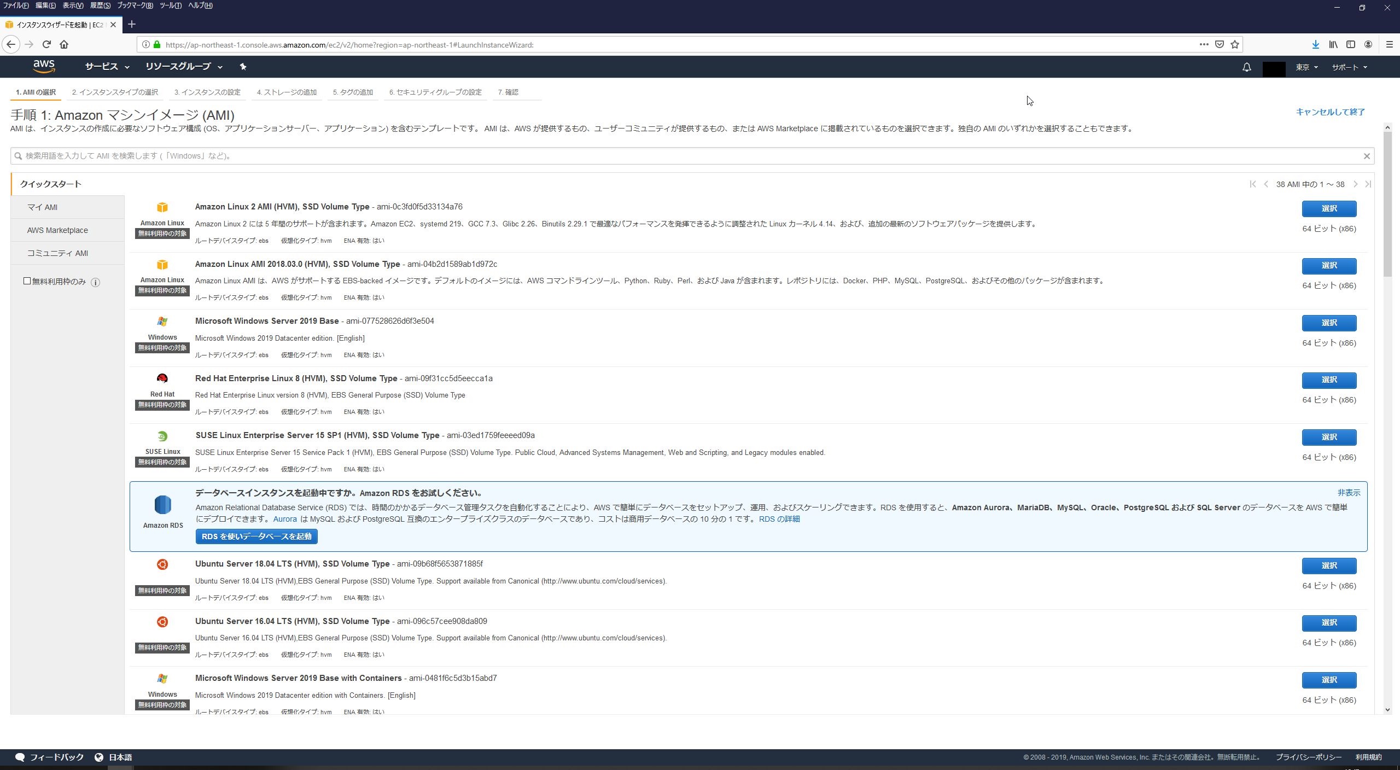Click 選択 for Microsoft Windows Server 2019 Base
Screen dimensions: 1400x770
[x=1330, y=323]
